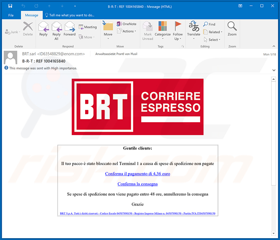Click the BRT Corriere Espresso logo image
Viewport: 280px width, 240px height.
tap(138, 107)
